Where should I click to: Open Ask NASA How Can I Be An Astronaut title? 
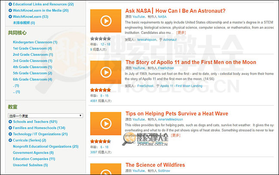(x=175, y=11)
